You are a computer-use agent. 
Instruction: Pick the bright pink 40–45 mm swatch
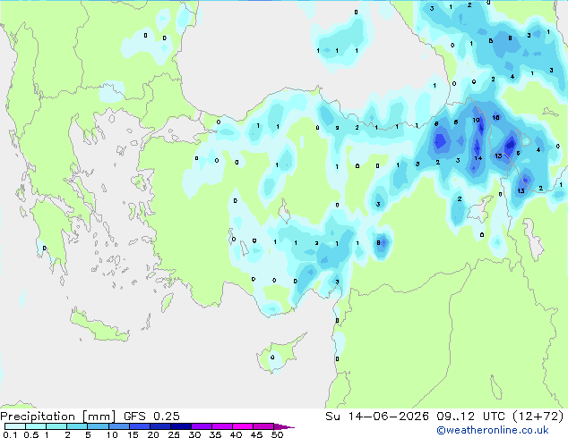point(243,426)
